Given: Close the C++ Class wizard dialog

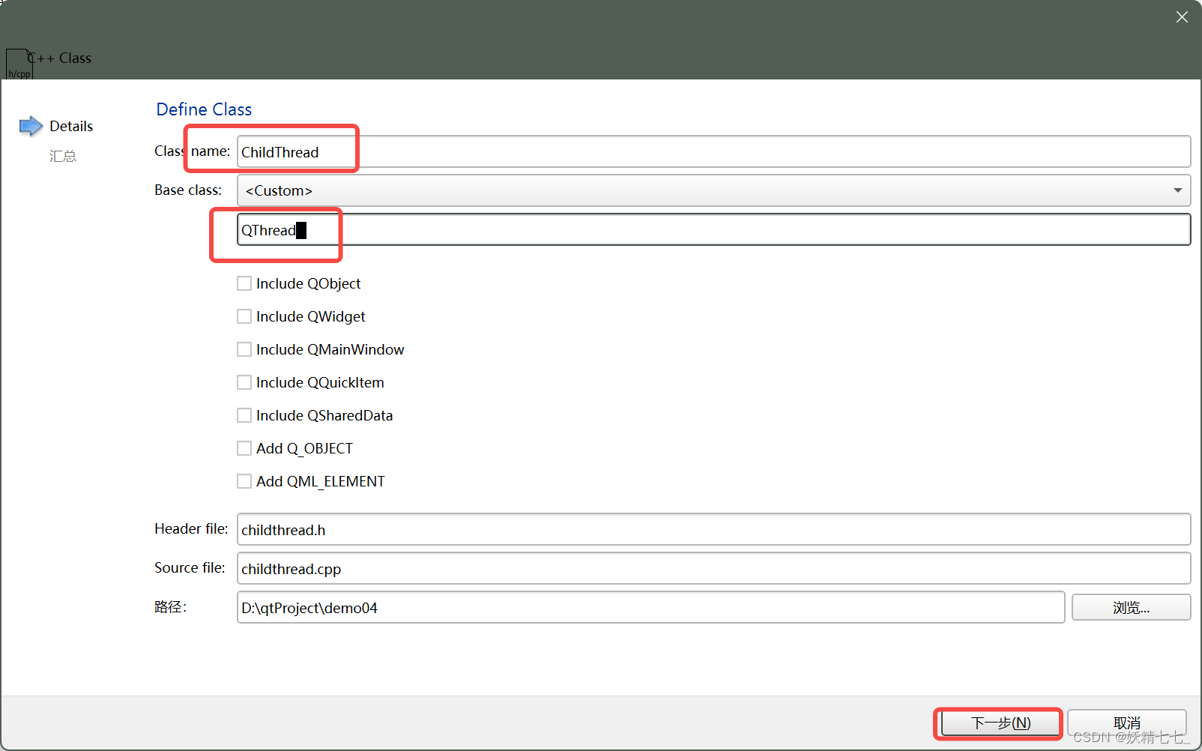Looking at the screenshot, I should pos(1182,16).
